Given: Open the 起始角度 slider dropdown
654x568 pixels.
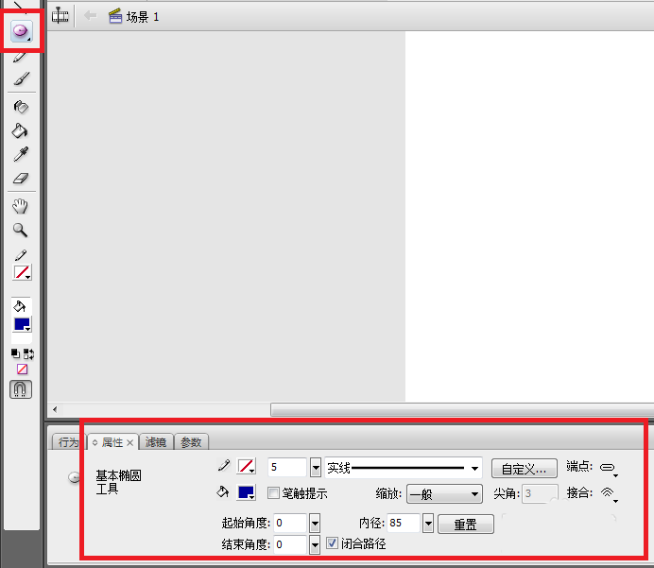Looking at the screenshot, I should [x=315, y=523].
